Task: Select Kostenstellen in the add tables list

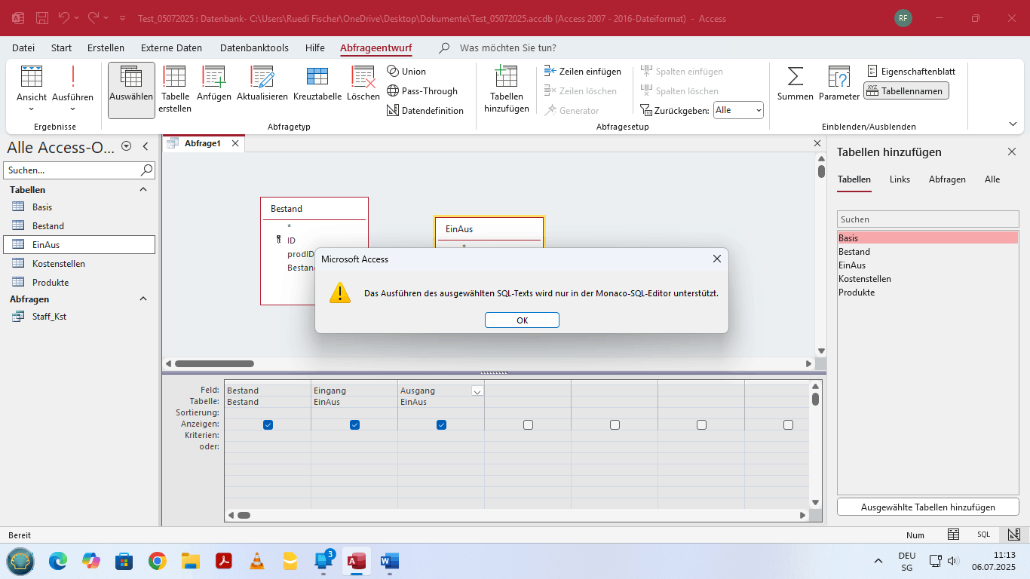Action: [927, 279]
